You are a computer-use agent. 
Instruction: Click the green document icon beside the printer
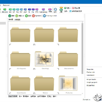61,10
